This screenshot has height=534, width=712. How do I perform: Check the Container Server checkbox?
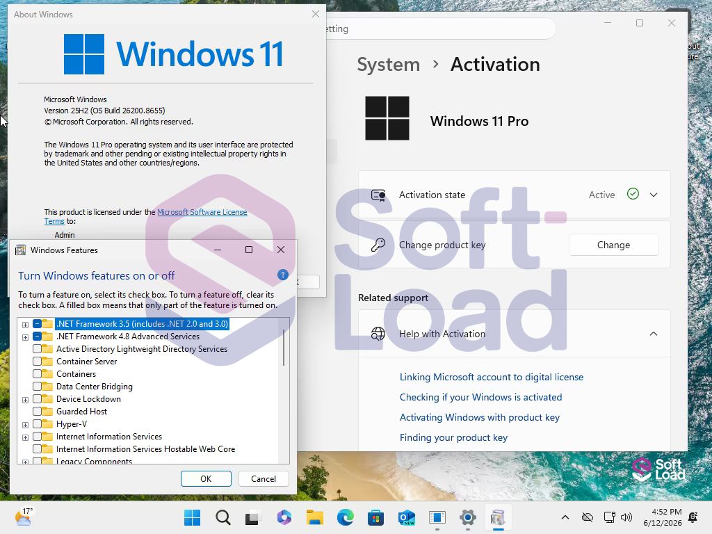click(38, 362)
